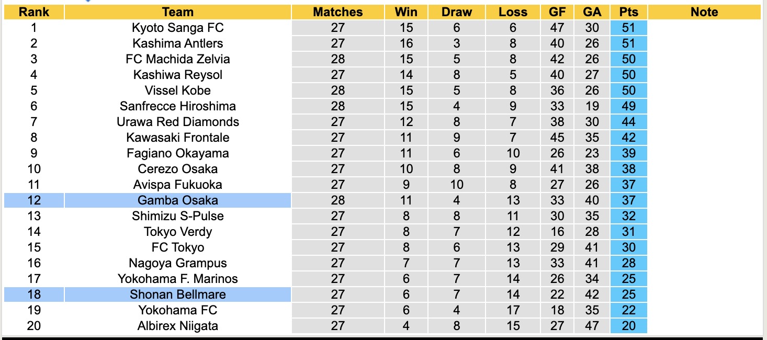Click the GA column header

coord(592,12)
